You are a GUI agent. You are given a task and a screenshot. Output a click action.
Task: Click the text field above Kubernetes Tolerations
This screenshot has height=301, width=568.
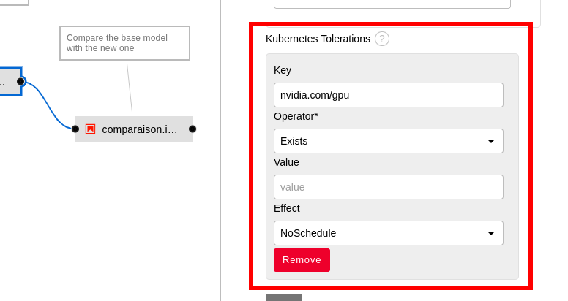pyautogui.click(x=392, y=4)
